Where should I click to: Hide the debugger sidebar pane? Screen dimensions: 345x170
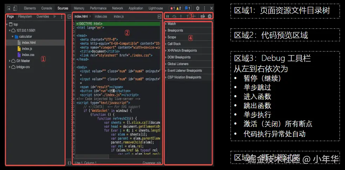(160, 16)
